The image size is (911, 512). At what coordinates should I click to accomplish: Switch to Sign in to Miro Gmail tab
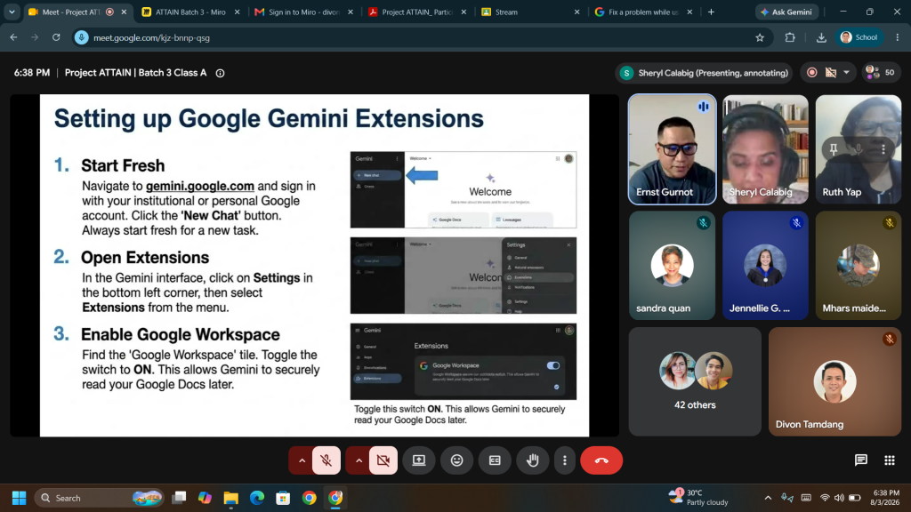tap(304, 12)
